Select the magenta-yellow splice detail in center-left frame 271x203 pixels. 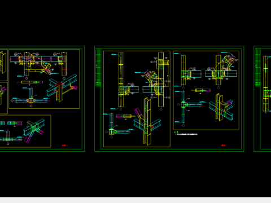(x=125, y=116)
